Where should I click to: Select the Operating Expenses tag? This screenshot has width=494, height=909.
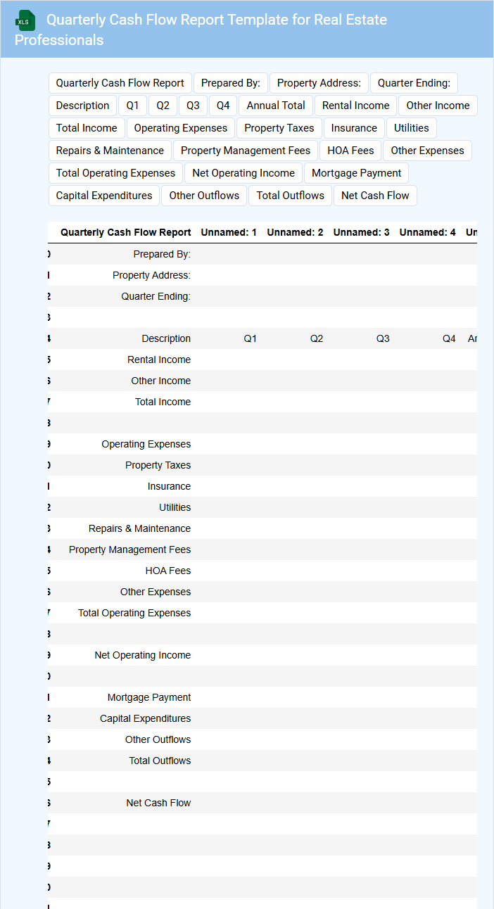(181, 128)
